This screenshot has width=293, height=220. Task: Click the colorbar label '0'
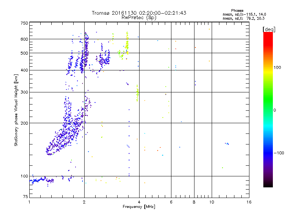pyautogui.click(x=275, y=110)
